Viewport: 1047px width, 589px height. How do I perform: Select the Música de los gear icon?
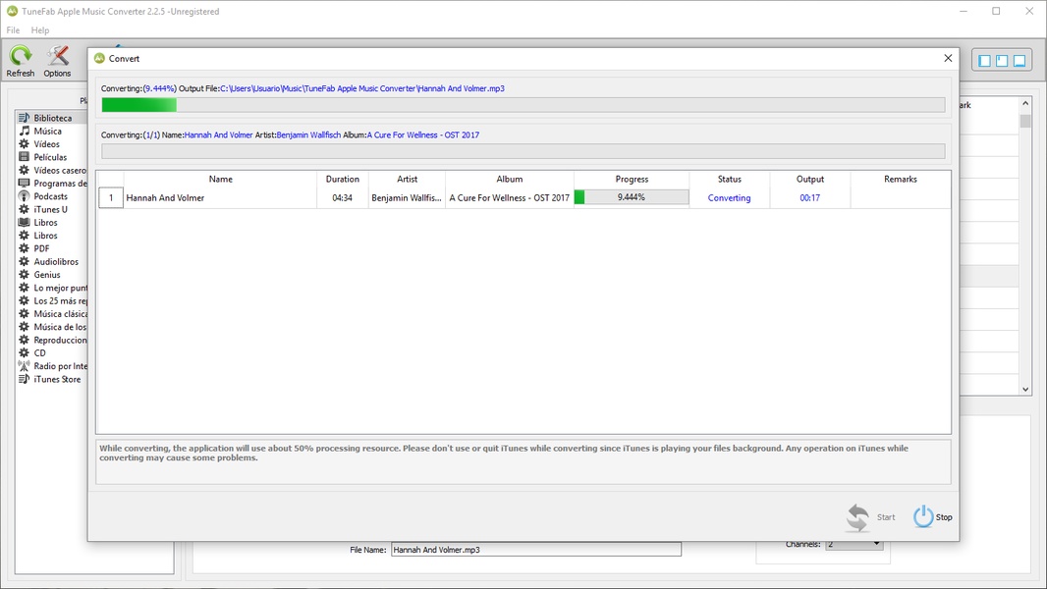pos(24,327)
